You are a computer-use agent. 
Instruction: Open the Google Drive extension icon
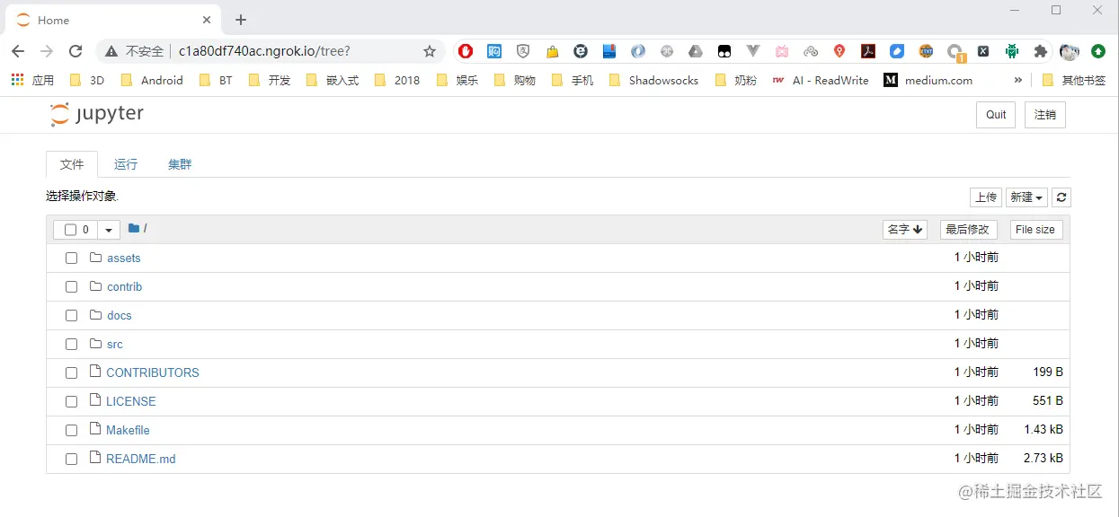696,51
